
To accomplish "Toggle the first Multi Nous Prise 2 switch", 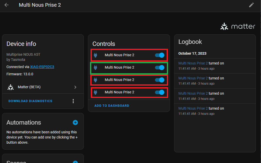I will (x=159, y=55).
